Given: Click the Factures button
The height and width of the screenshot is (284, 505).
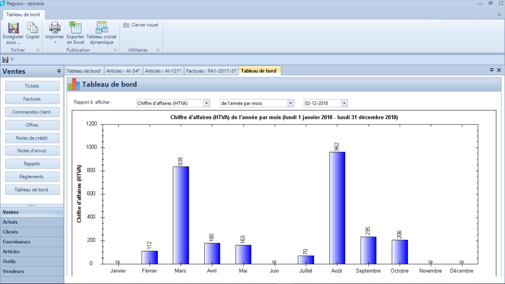Looking at the screenshot, I should 32,99.
